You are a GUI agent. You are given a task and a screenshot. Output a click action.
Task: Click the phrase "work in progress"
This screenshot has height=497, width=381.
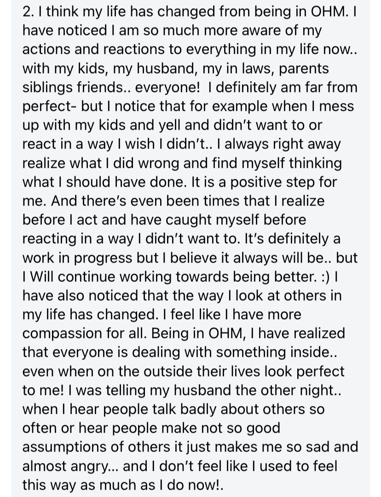tap(77, 258)
